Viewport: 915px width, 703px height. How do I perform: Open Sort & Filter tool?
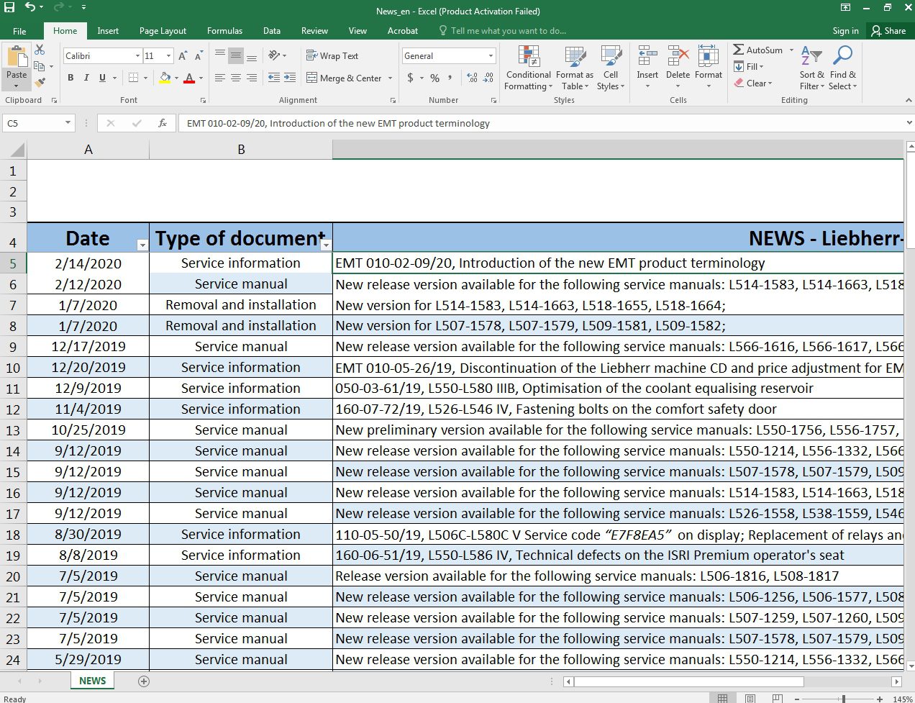click(x=811, y=69)
